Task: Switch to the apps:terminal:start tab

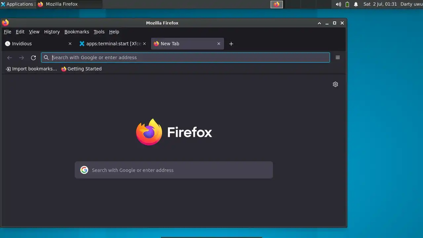Action: coord(113,44)
